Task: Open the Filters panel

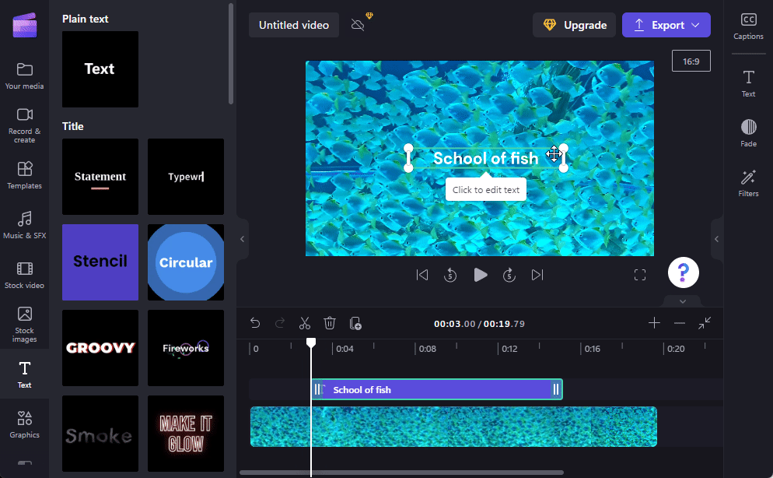Action: pyautogui.click(x=748, y=184)
